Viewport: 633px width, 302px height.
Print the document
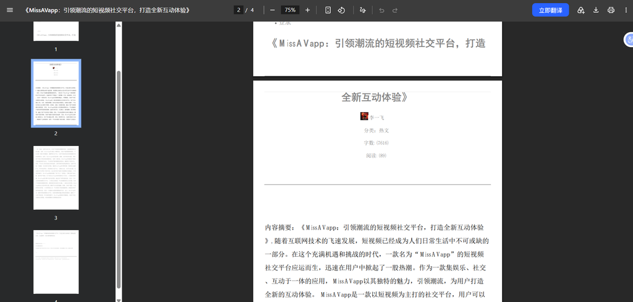pyautogui.click(x=611, y=10)
